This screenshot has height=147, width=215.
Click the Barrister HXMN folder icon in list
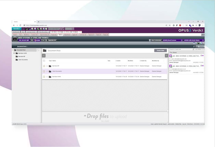tap(50, 77)
